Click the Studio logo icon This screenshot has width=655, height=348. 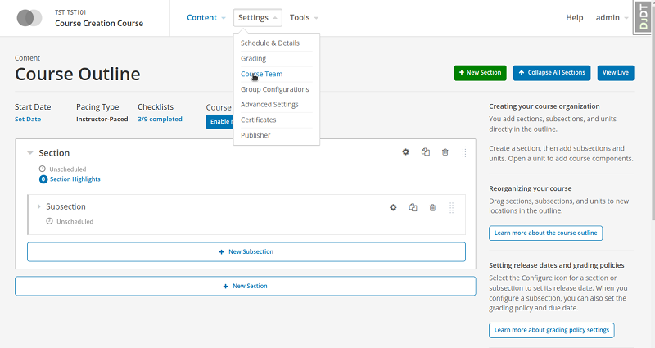point(29,18)
